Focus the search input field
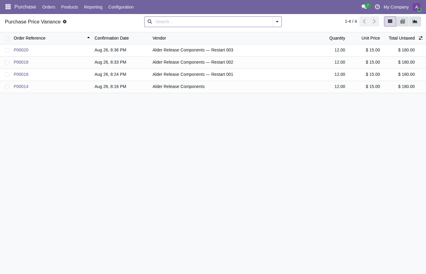Screen dimensions: 426x274 pos(213,22)
